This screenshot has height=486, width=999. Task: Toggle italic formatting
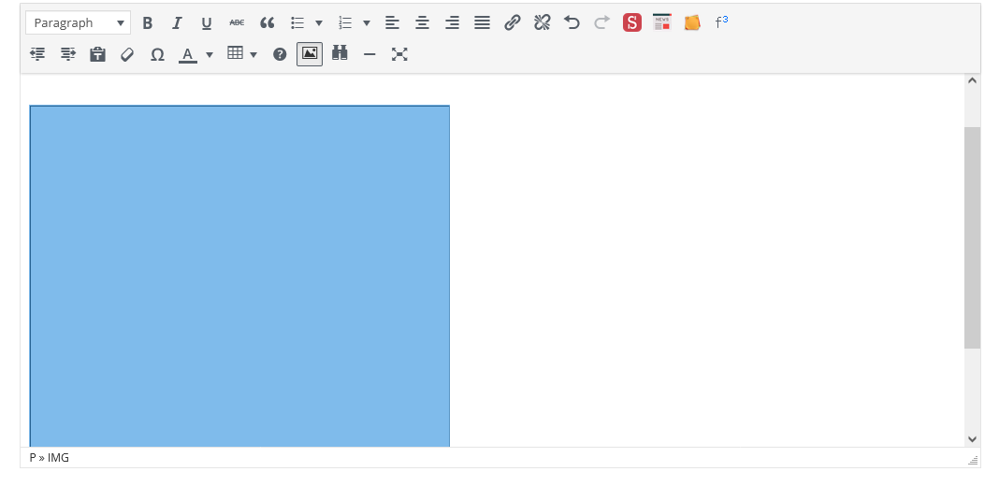pyautogui.click(x=177, y=23)
